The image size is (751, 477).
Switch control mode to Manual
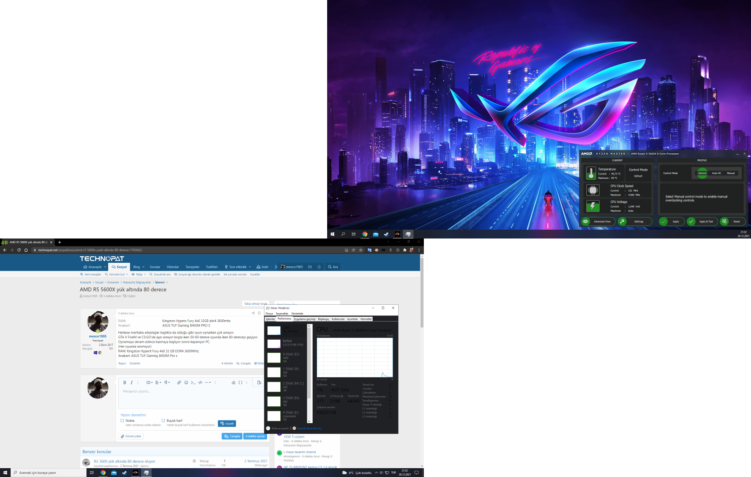point(731,173)
